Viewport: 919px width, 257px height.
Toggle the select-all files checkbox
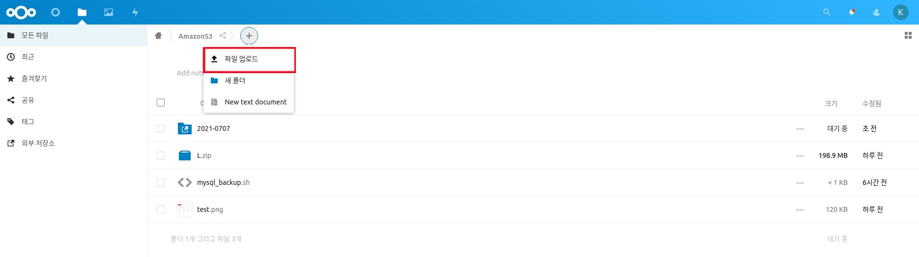tap(161, 103)
